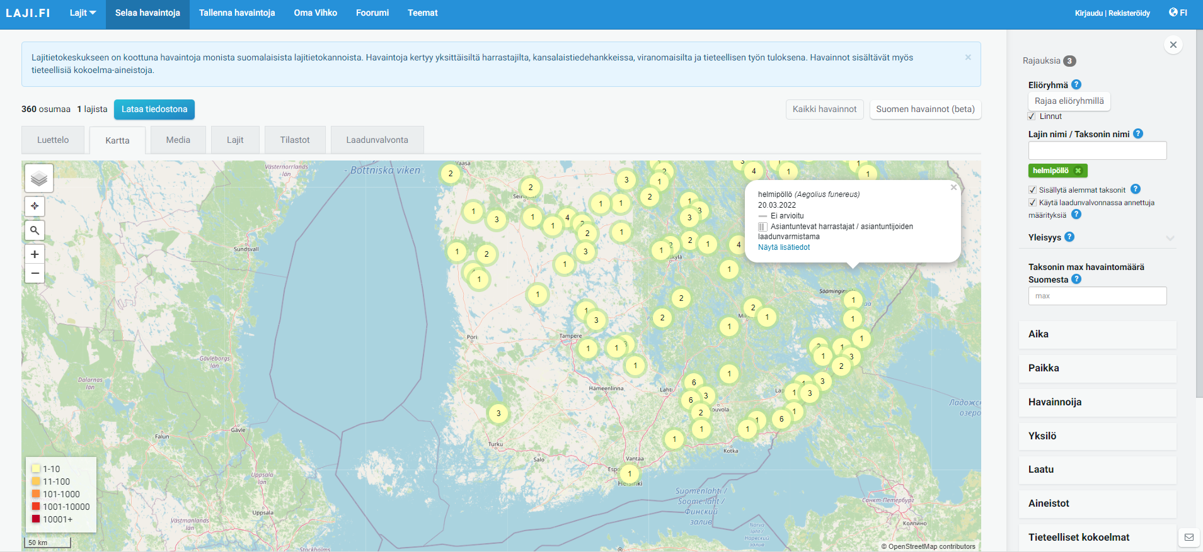1203x552 pixels.
Task: Open the Eliöryhmä help icon
Action: [x=1076, y=84]
